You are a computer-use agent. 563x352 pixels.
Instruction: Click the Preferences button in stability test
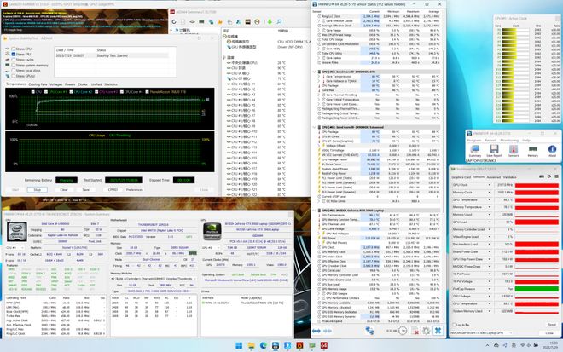[x=136, y=189]
